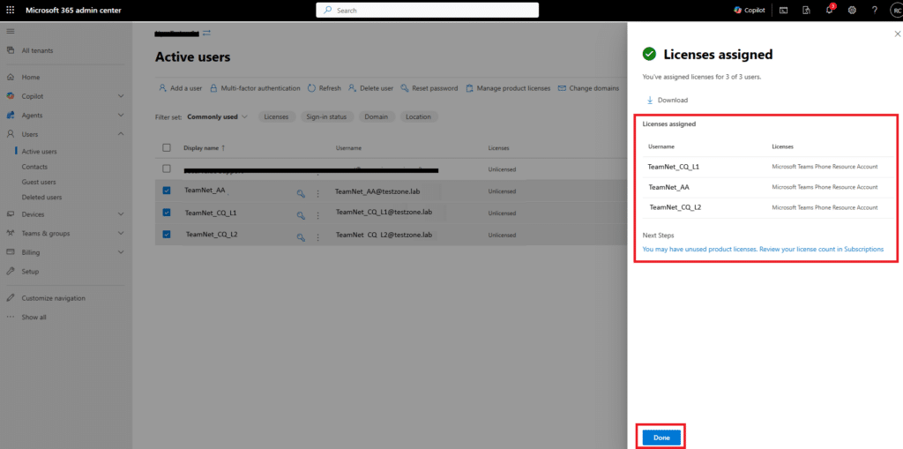Collapse the navigation hamburger menu
The width and height of the screenshot is (903, 449).
(x=11, y=31)
